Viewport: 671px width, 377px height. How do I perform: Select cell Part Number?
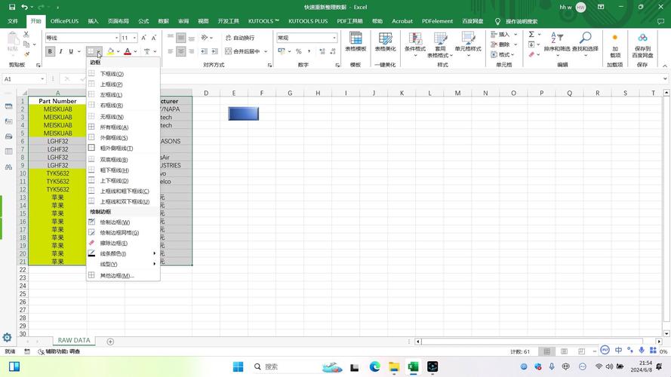point(57,101)
